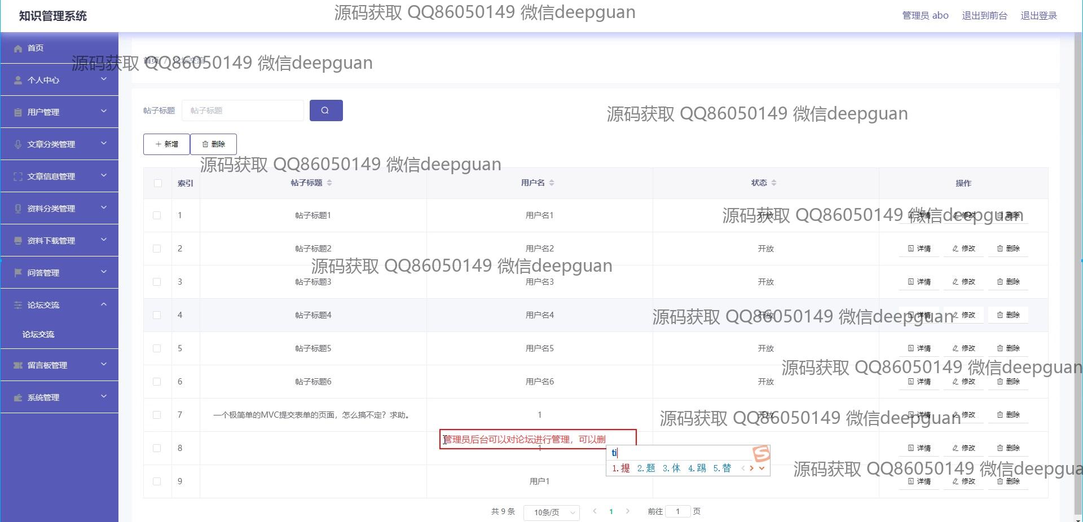Image resolution: width=1083 pixels, height=522 pixels.
Task: Click the home icon beside 首页
Action: click(18, 48)
